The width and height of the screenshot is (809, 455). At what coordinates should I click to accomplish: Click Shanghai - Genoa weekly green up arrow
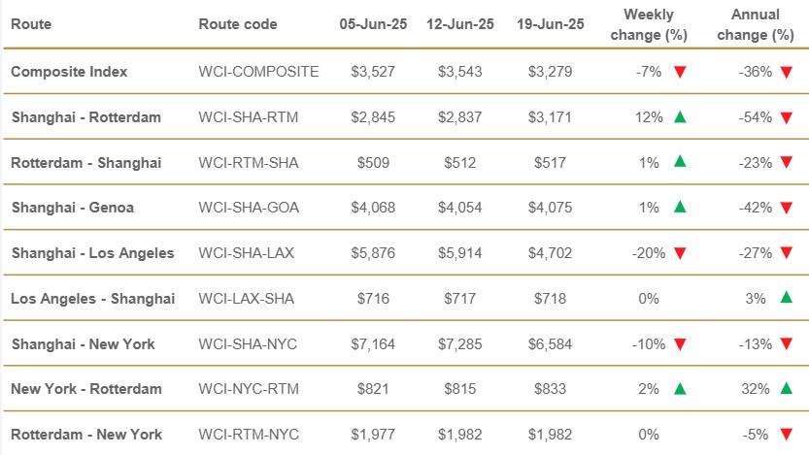(680, 208)
